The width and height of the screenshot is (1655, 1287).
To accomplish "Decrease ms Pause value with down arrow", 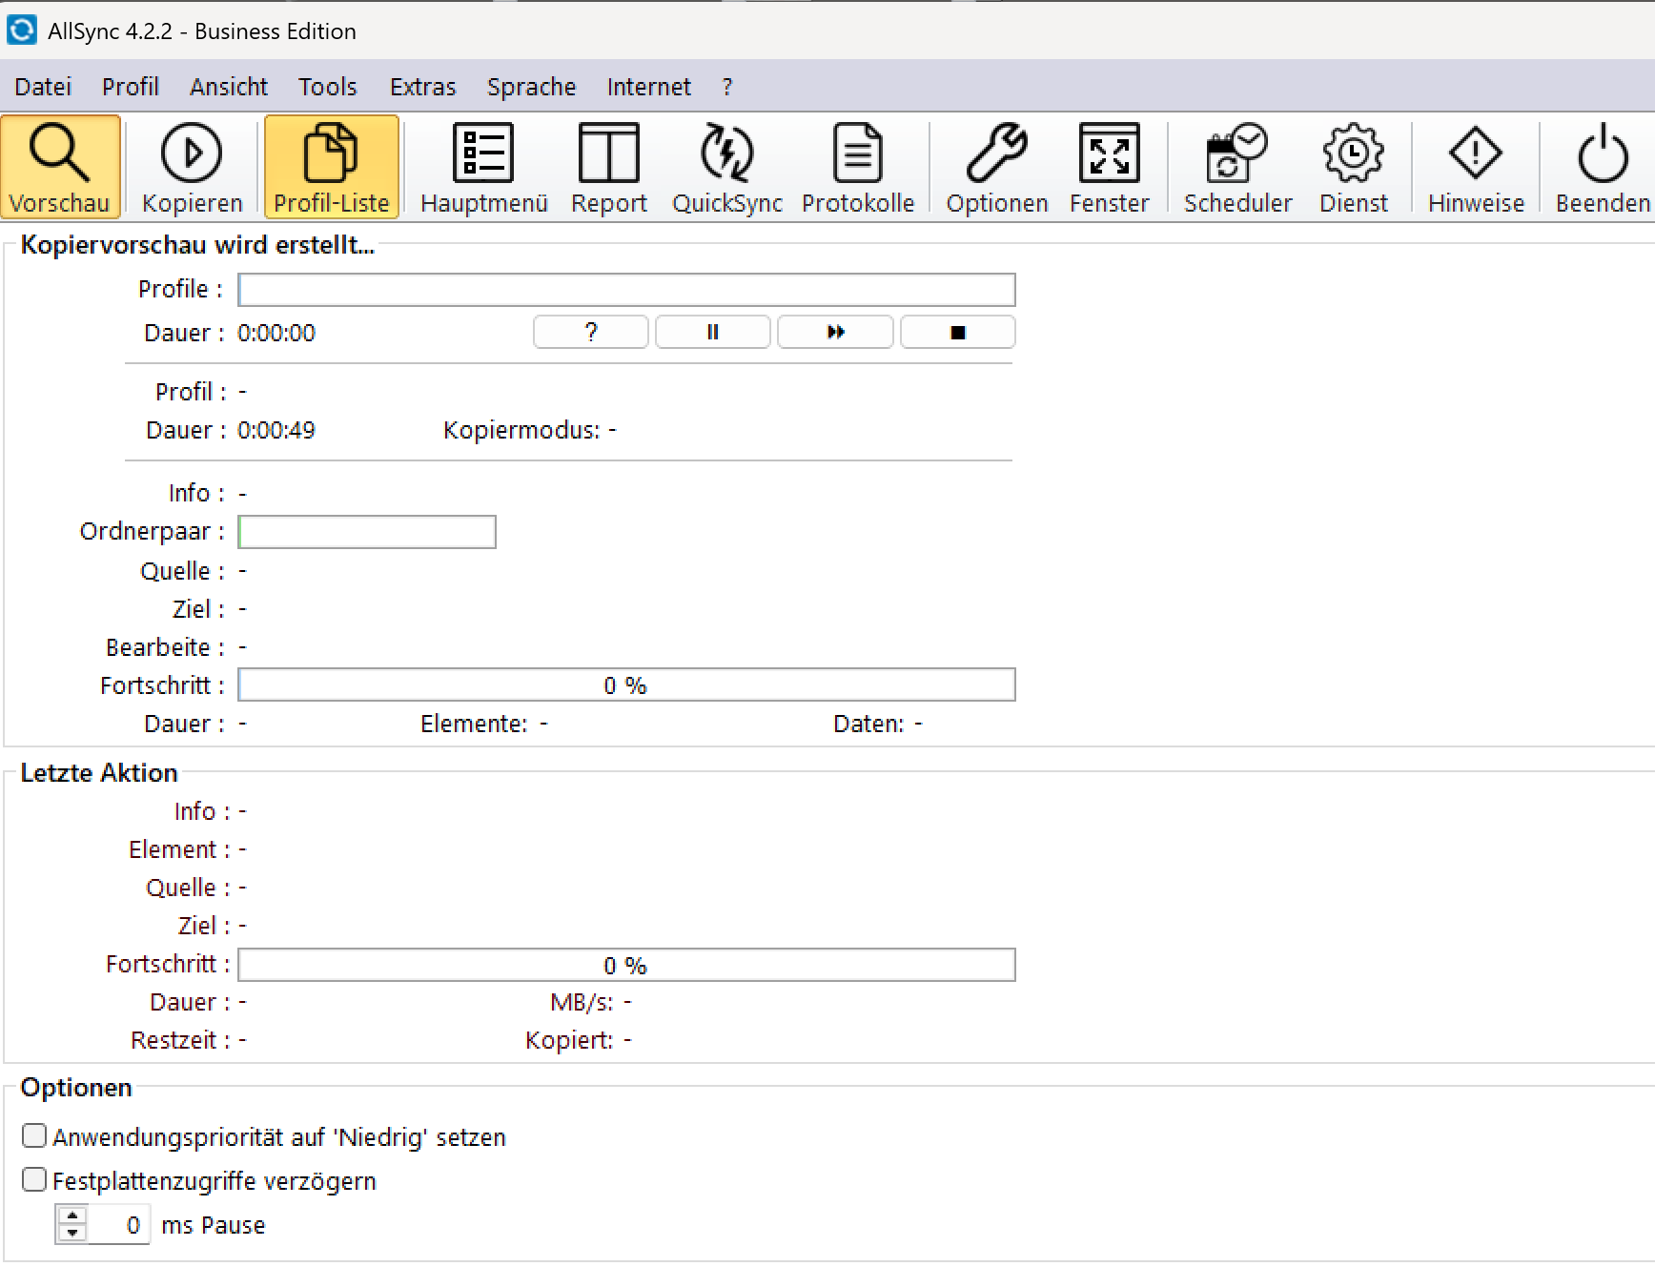I will [x=72, y=1233].
